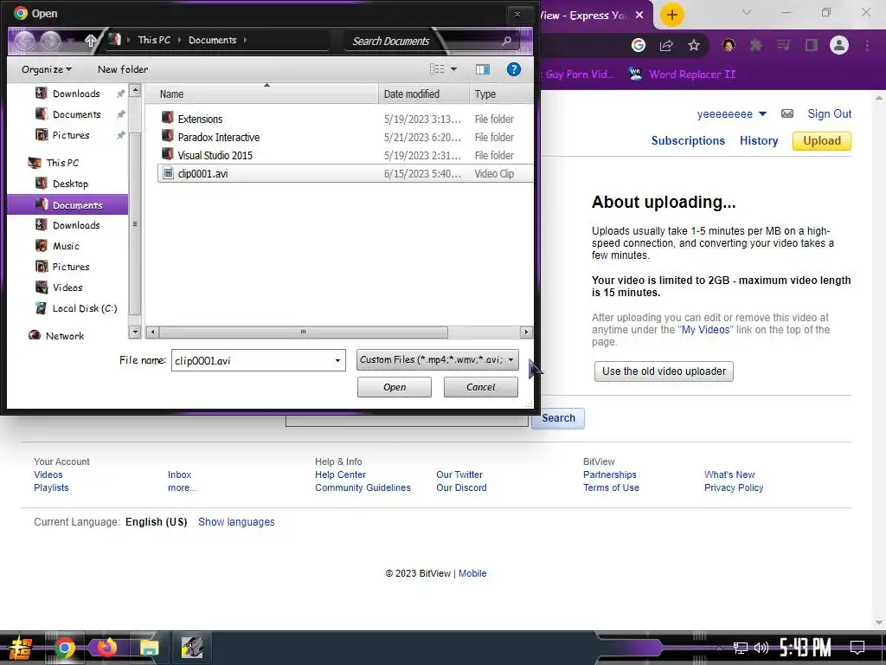Open the BitView inbox envelope icon

(x=787, y=113)
